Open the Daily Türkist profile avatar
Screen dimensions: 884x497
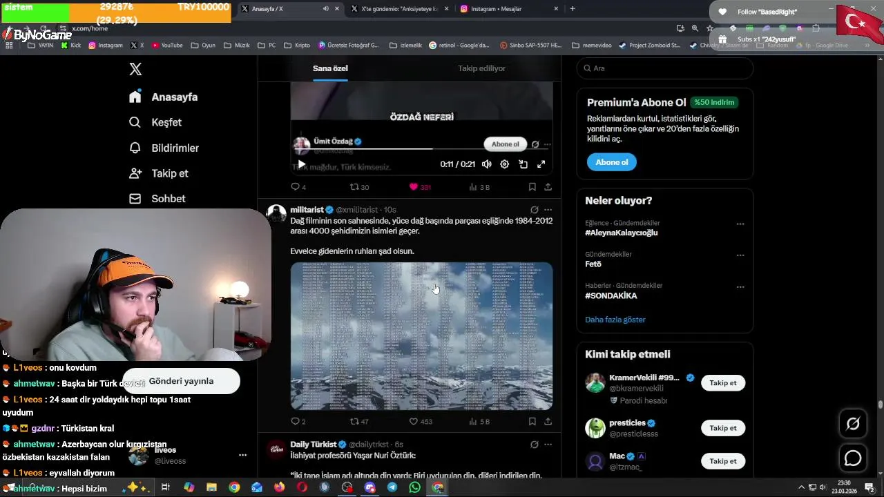(276, 449)
